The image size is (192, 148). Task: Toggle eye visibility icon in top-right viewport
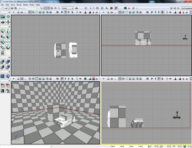pos(170,12)
